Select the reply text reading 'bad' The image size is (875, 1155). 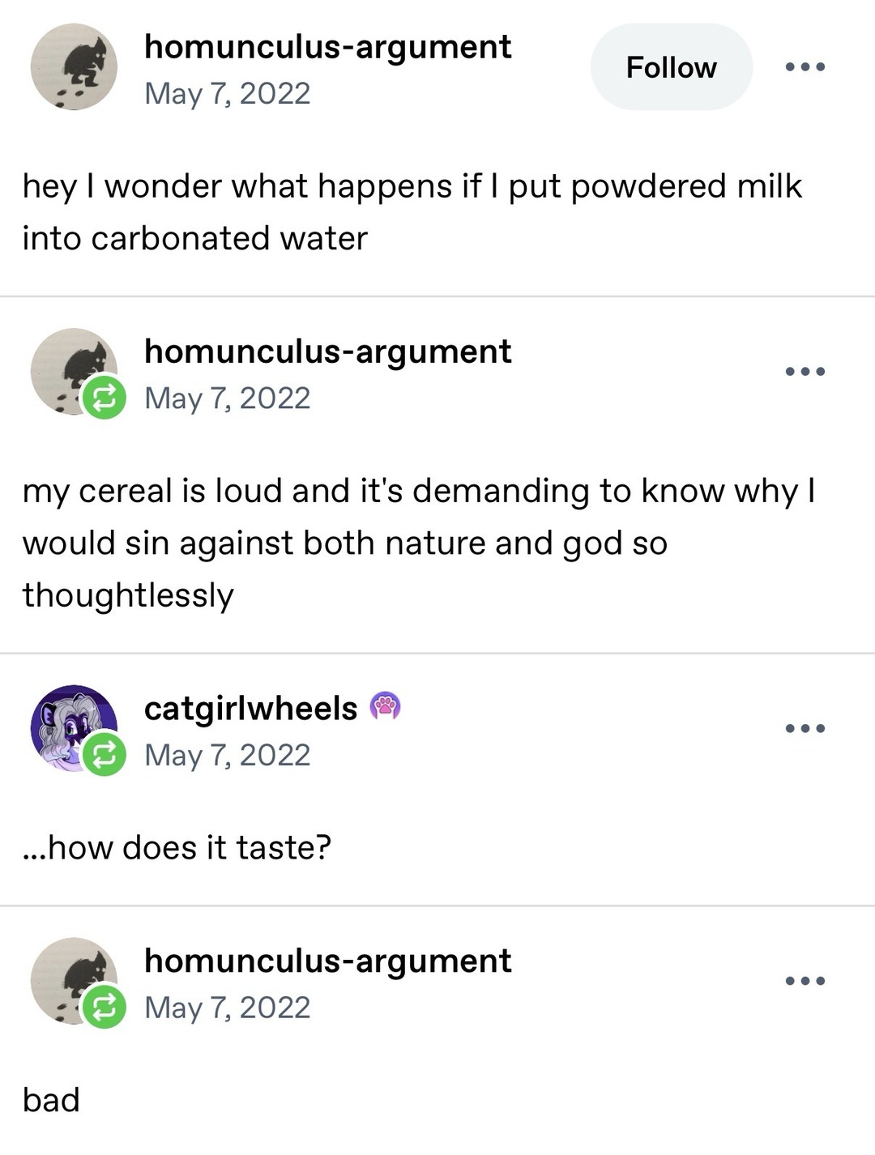50,1099
